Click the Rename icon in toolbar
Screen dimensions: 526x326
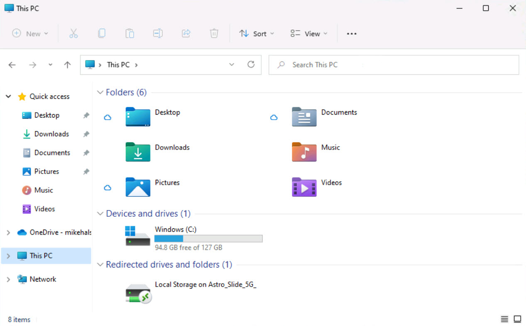[x=158, y=34]
